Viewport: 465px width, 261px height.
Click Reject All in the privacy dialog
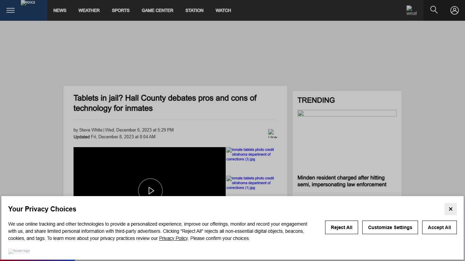coord(341,227)
